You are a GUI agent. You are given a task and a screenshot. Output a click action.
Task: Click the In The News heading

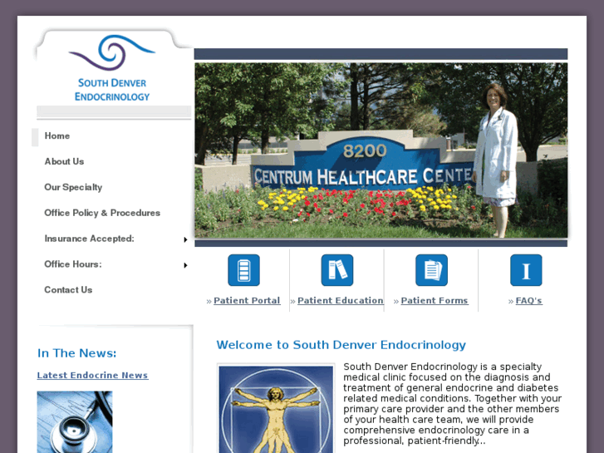click(76, 353)
